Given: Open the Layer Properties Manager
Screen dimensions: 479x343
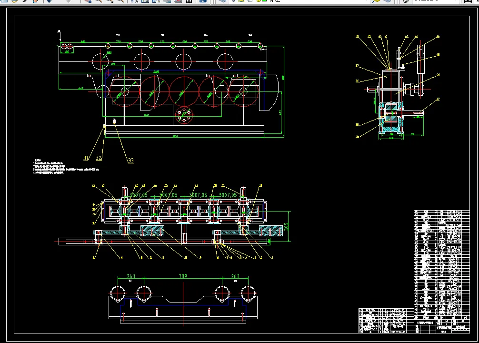Looking at the screenshot, I should [x=221, y=1].
